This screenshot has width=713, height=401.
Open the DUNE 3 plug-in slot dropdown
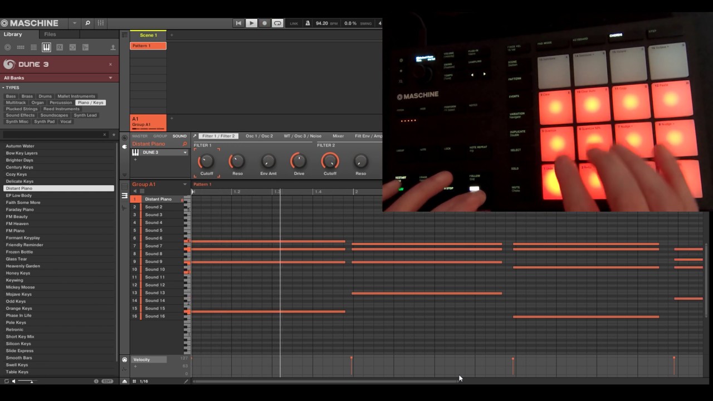(185, 153)
